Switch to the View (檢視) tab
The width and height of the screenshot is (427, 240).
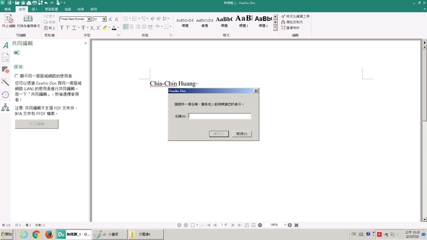80,9
